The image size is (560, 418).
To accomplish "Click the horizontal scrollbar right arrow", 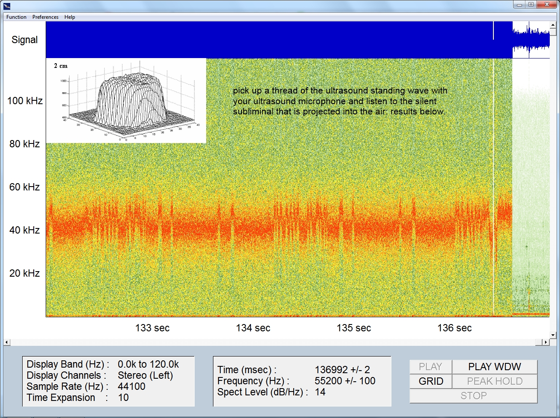I will [545, 342].
